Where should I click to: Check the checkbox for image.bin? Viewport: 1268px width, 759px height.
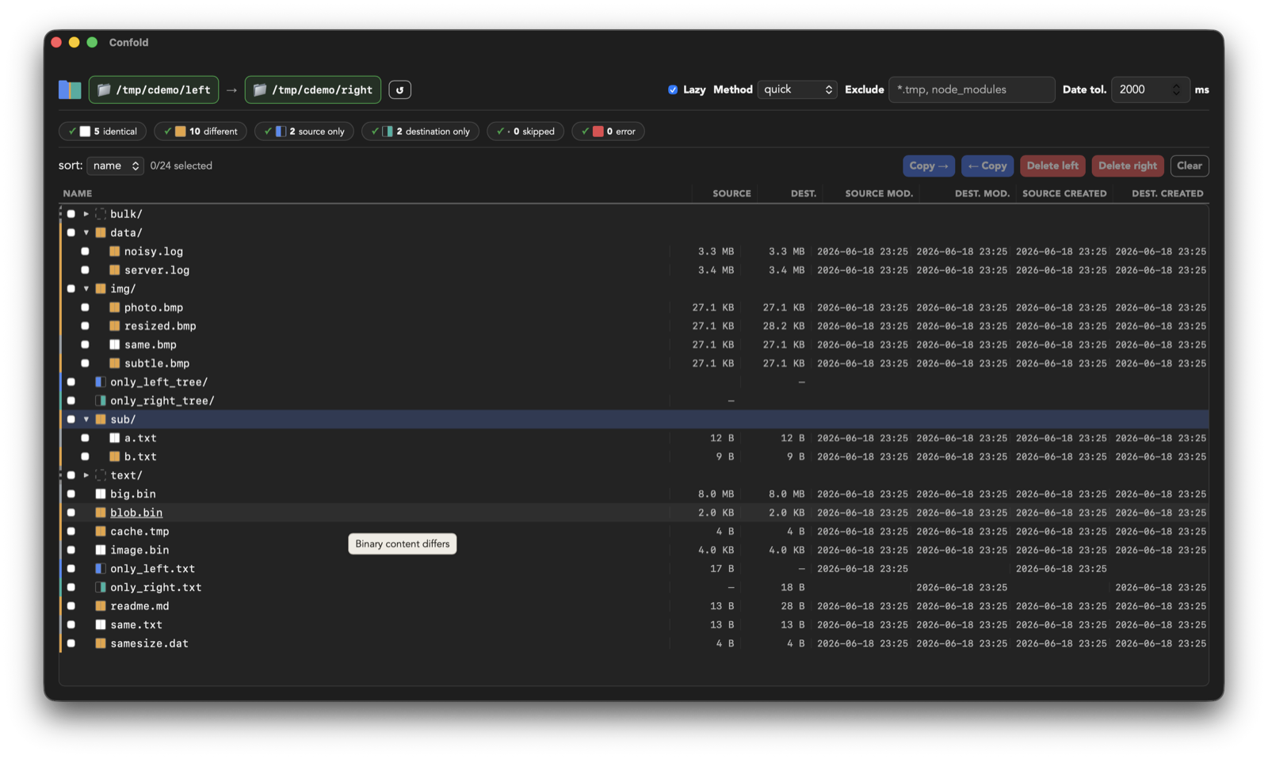point(71,550)
